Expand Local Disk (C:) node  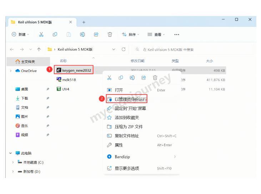click(13, 162)
